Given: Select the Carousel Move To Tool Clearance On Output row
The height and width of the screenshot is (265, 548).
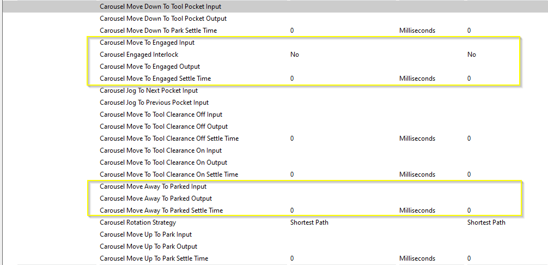Looking at the screenshot, I should tap(163, 162).
